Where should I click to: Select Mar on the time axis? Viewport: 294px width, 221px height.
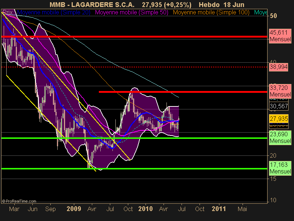pos(14,209)
